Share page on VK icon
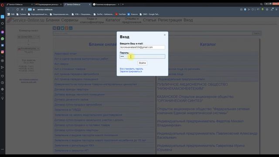 54,28
